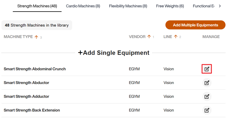Viewport: 227px width, 118px height.
Task: Select Smart Strength Abdominal Crunch row name
Action: click(x=35, y=69)
